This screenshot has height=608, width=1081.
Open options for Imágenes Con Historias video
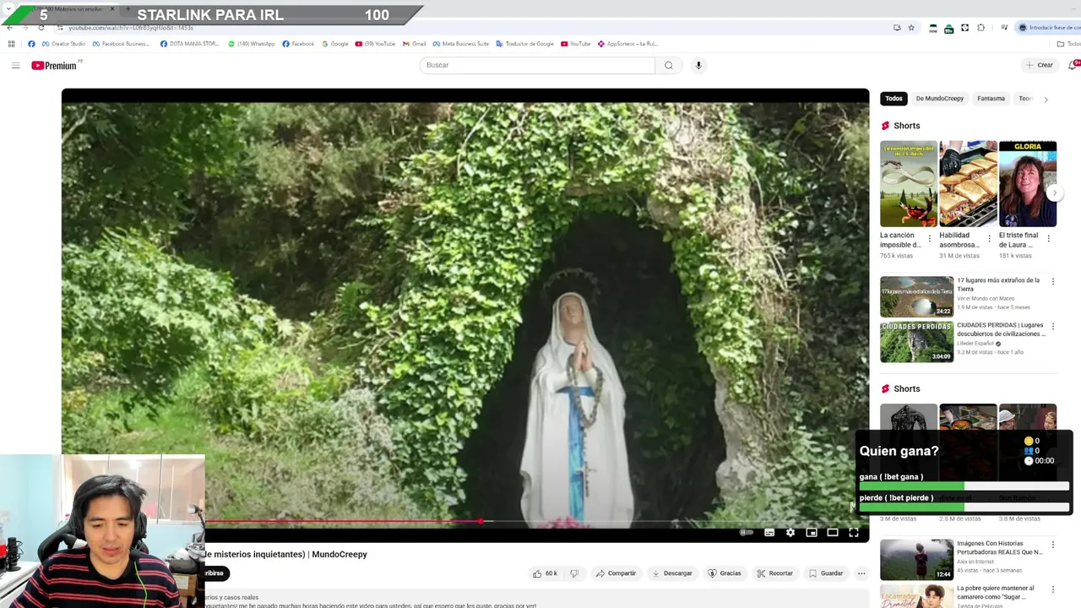point(1052,545)
